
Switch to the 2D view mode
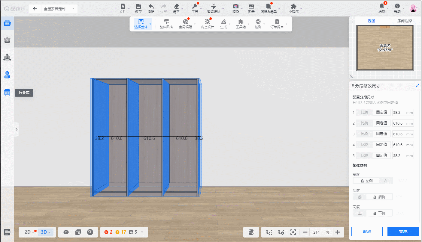(28, 232)
